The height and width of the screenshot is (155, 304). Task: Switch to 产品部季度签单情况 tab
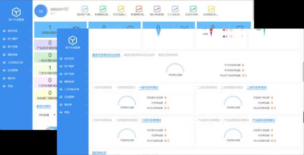pos(236,120)
